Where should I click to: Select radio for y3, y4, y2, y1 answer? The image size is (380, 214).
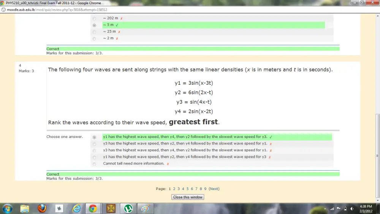94,151
